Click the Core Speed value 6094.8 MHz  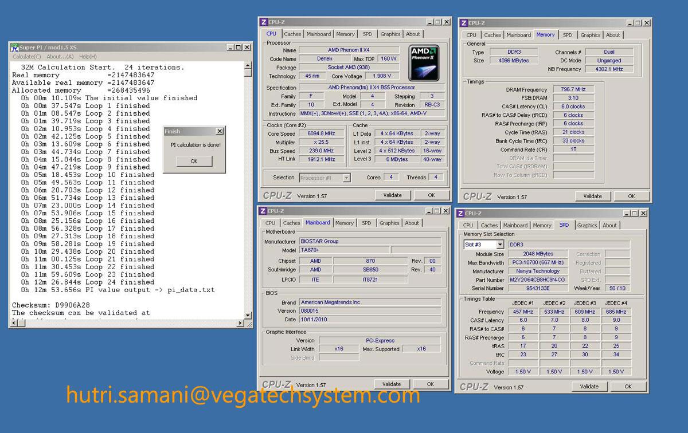point(322,133)
